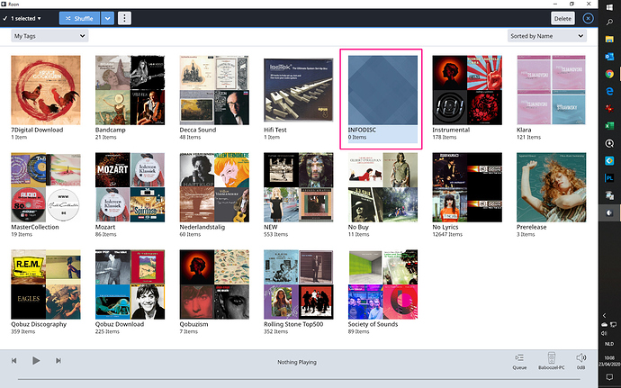Screen dimensions: 621x388
Task: Skip to the next track
Action: pyautogui.click(x=58, y=361)
